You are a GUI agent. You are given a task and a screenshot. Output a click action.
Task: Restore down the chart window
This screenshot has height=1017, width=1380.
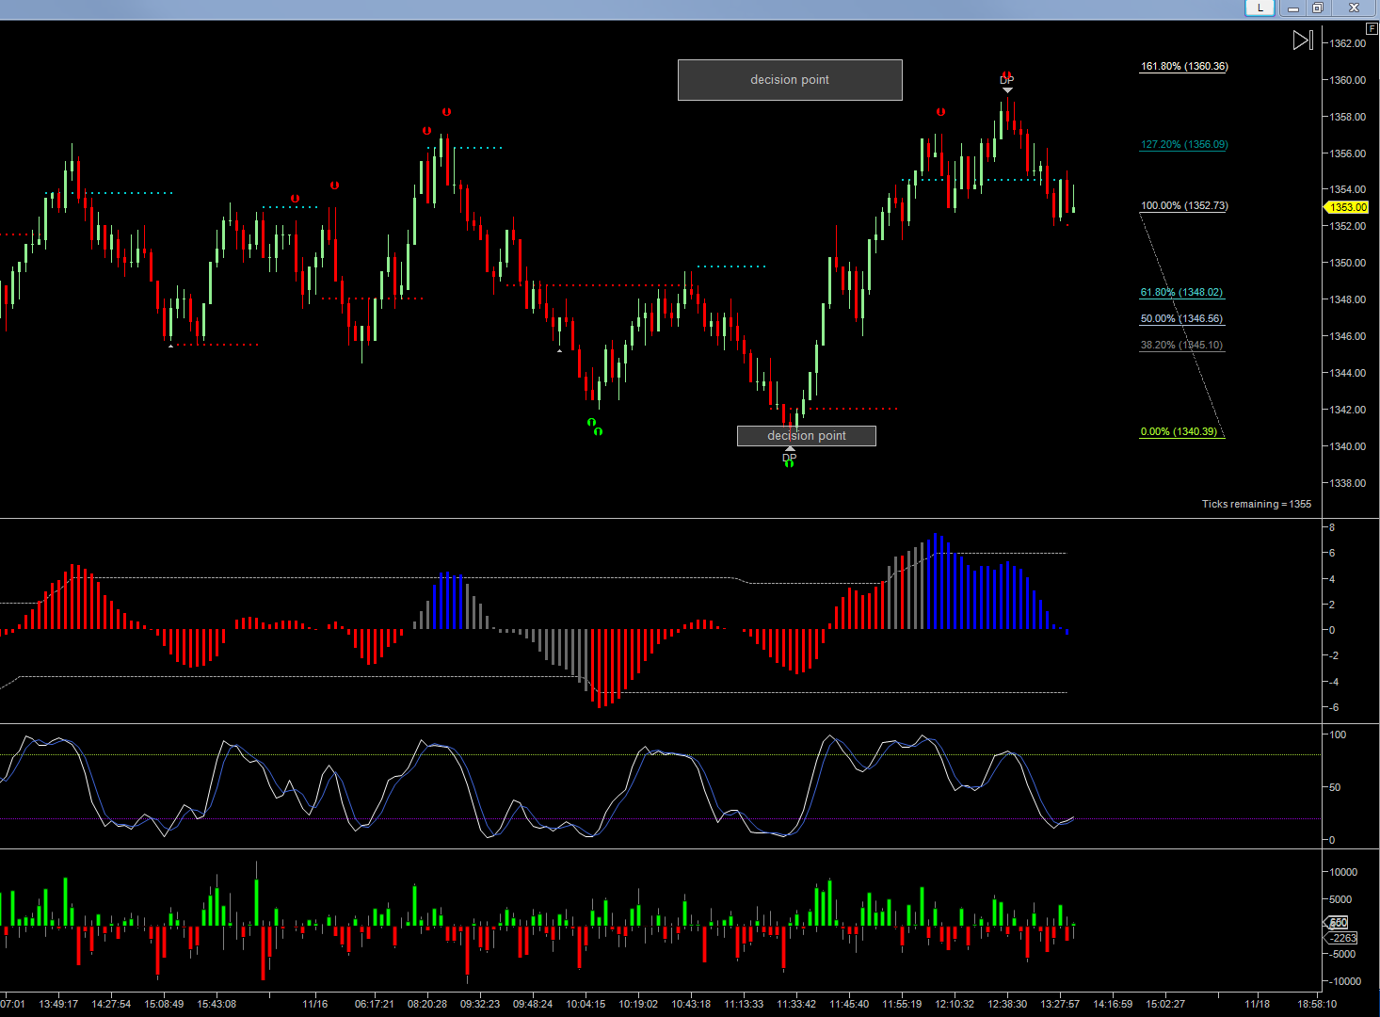(1318, 8)
